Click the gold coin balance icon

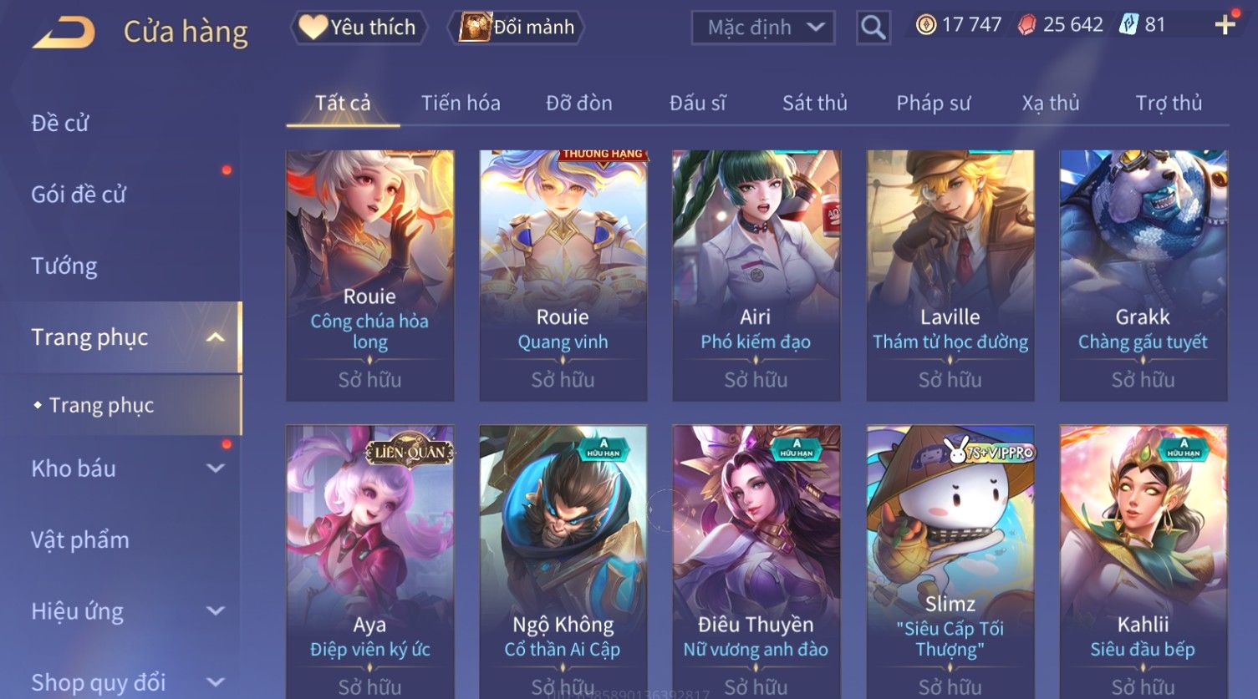(925, 25)
